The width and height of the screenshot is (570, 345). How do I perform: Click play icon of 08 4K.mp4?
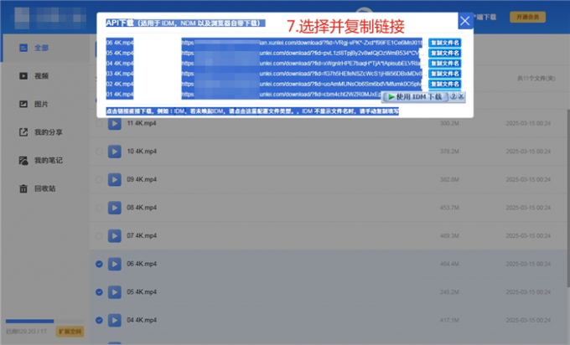click(115, 208)
